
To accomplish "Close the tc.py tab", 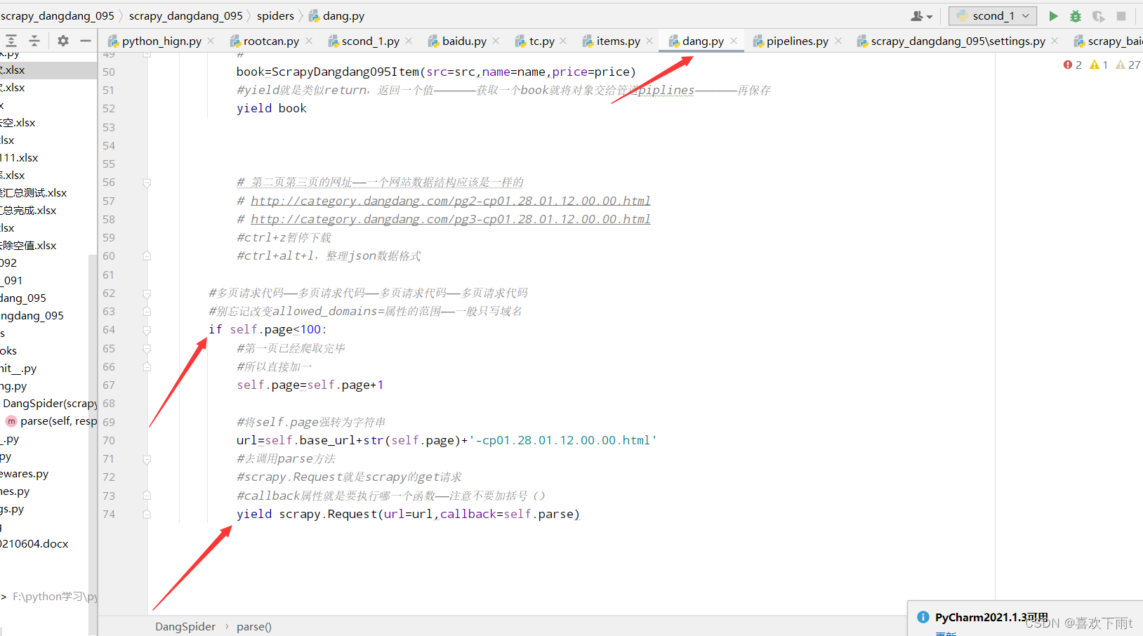I will coord(563,41).
